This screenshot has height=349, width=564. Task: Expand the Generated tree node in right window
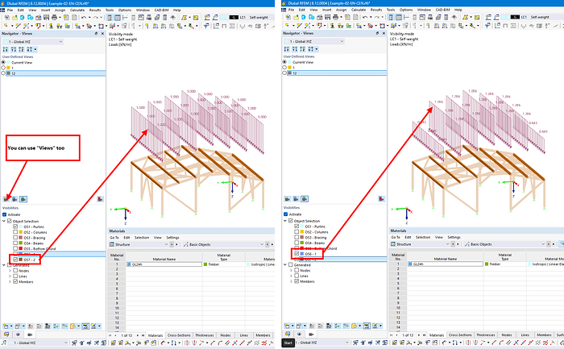[x=286, y=265]
